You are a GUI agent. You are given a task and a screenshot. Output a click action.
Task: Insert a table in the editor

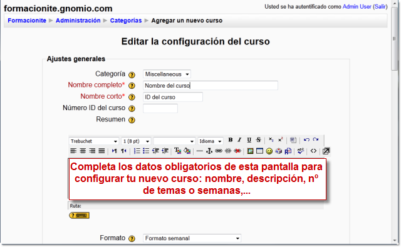[259, 151]
